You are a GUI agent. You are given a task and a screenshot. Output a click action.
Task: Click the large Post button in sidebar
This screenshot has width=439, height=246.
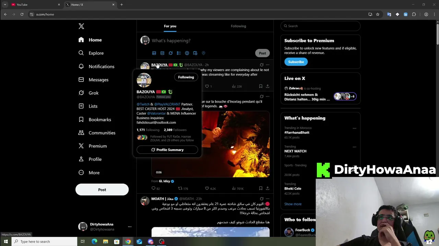tap(102, 190)
